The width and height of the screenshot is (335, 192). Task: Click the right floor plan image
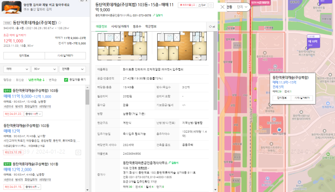(182, 46)
